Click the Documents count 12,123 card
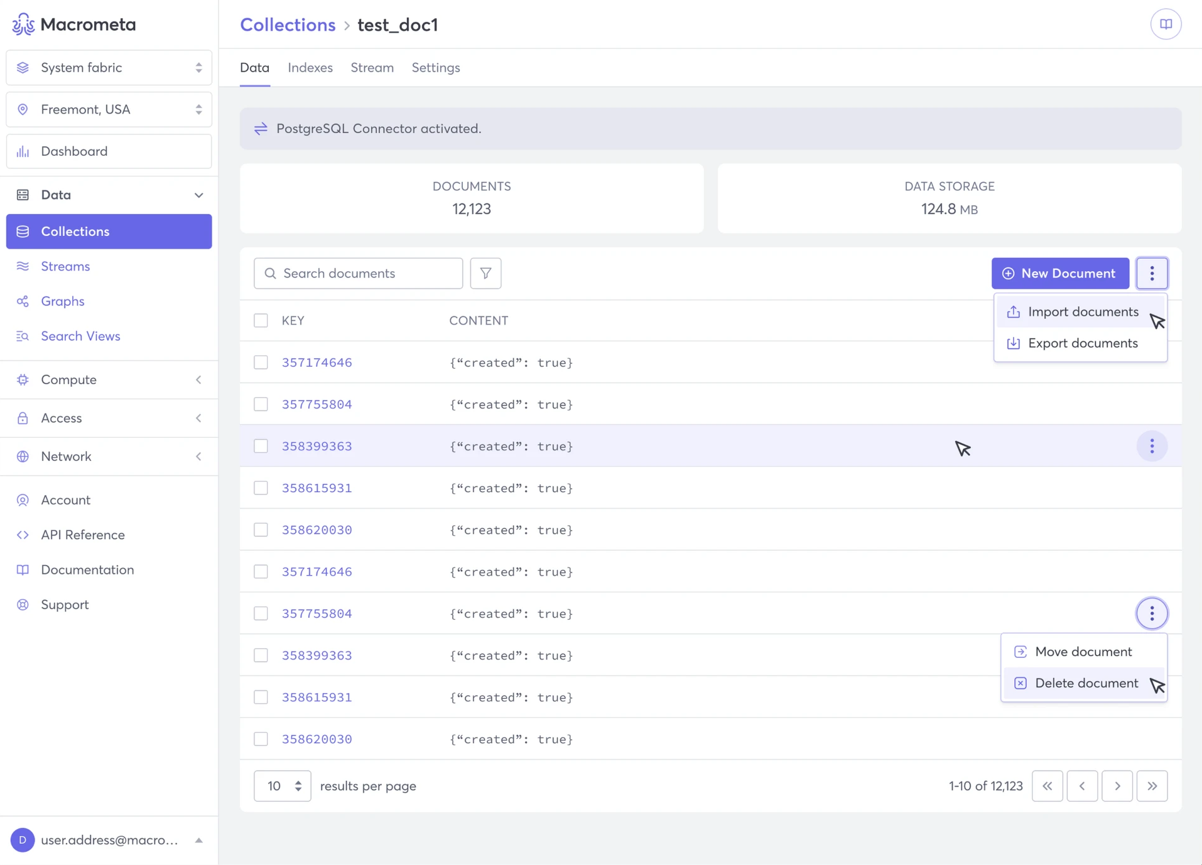This screenshot has height=865, width=1202. coord(472,198)
